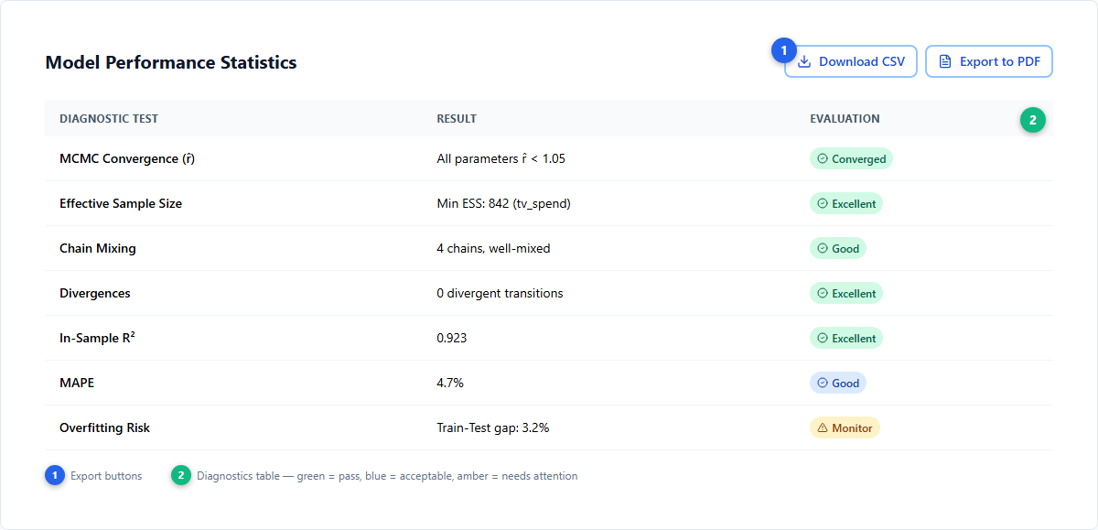Click the amber Monitor warning badge
The image size is (1098, 530).
click(845, 427)
